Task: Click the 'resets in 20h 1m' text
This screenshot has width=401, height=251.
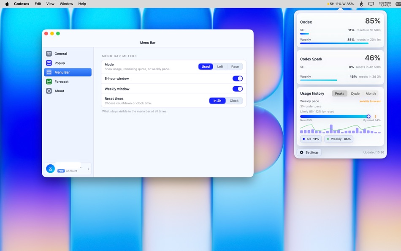Action: tap(368, 40)
